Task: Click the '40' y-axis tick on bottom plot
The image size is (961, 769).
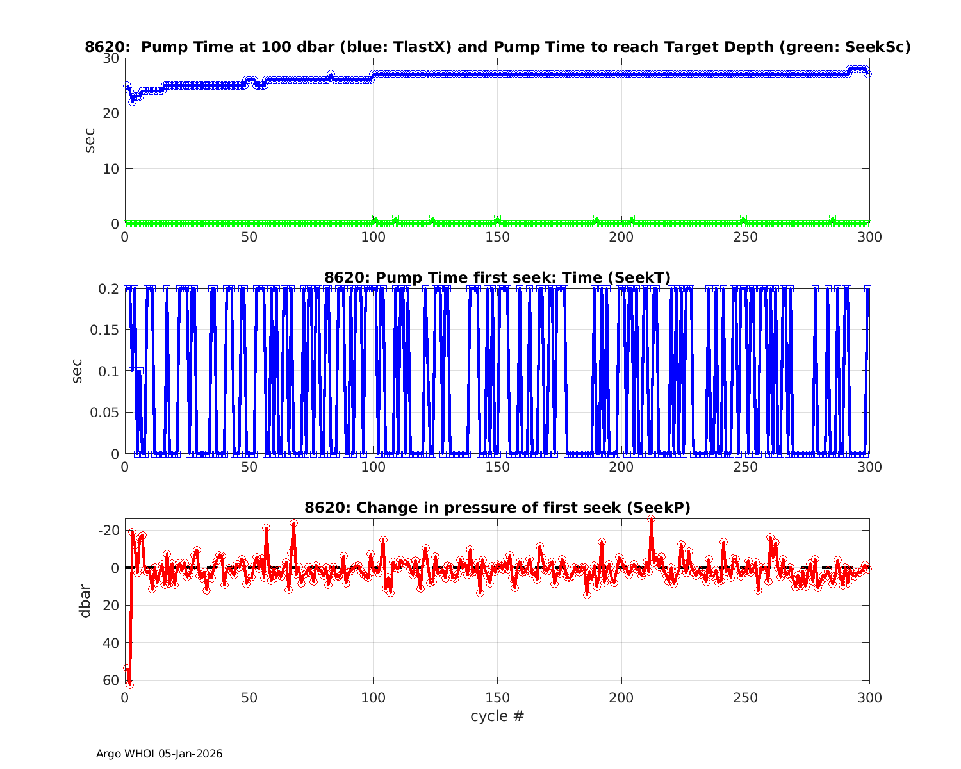Action: [111, 642]
